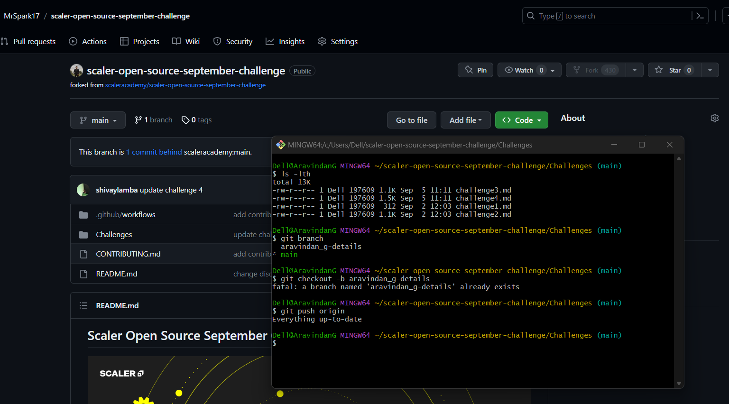Image resolution: width=729 pixels, height=404 pixels.
Task: Click the Git Bash icon in the terminal titlebar
Action: [x=281, y=145]
